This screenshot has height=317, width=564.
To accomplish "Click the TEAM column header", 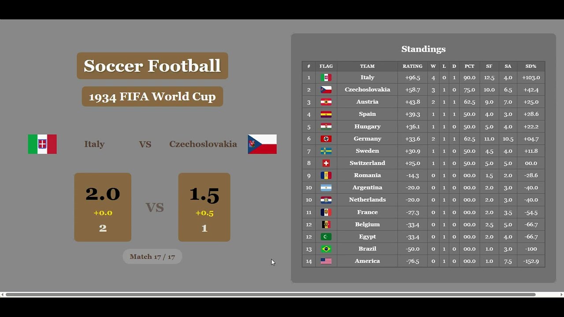I will [367, 66].
